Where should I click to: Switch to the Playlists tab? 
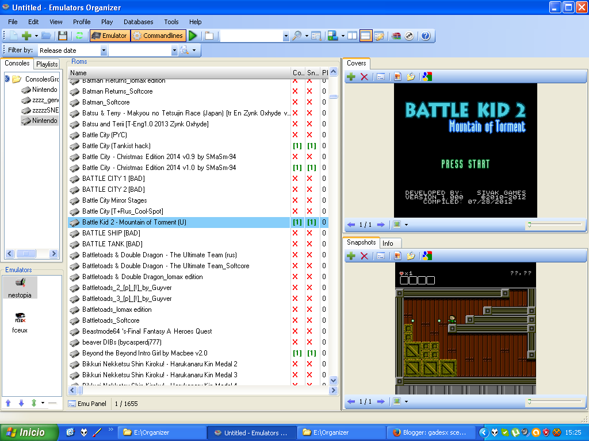(x=47, y=64)
